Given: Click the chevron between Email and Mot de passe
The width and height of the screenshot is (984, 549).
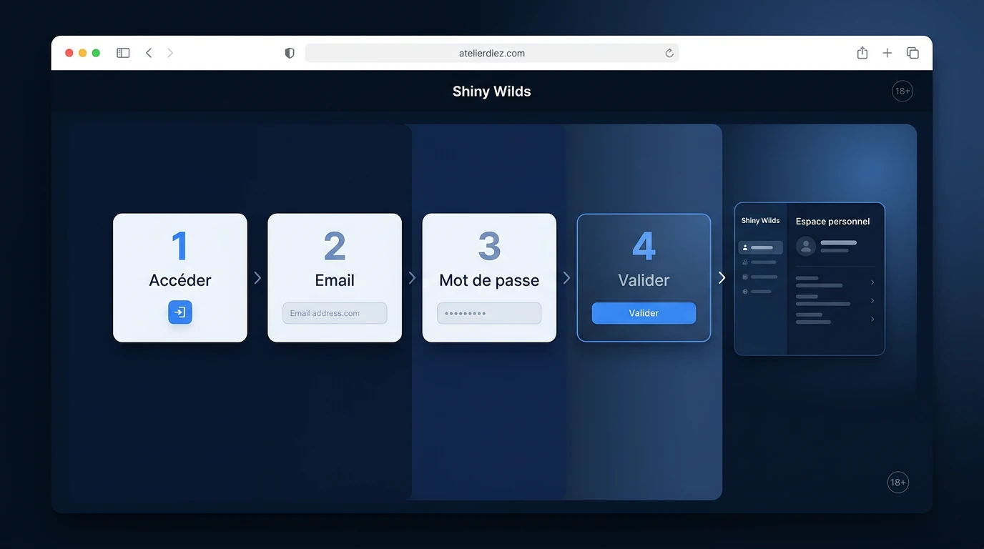Looking at the screenshot, I should point(412,277).
